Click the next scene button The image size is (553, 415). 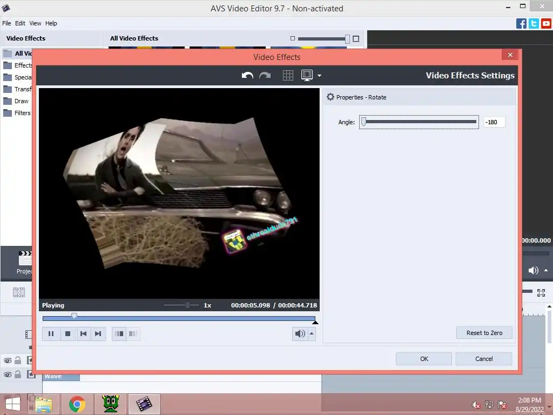[119, 333]
